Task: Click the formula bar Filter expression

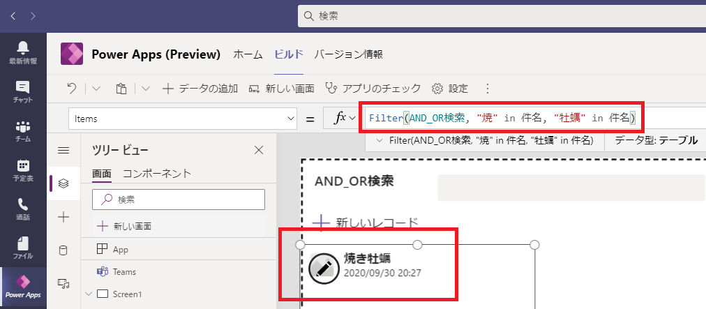Action: coord(502,118)
